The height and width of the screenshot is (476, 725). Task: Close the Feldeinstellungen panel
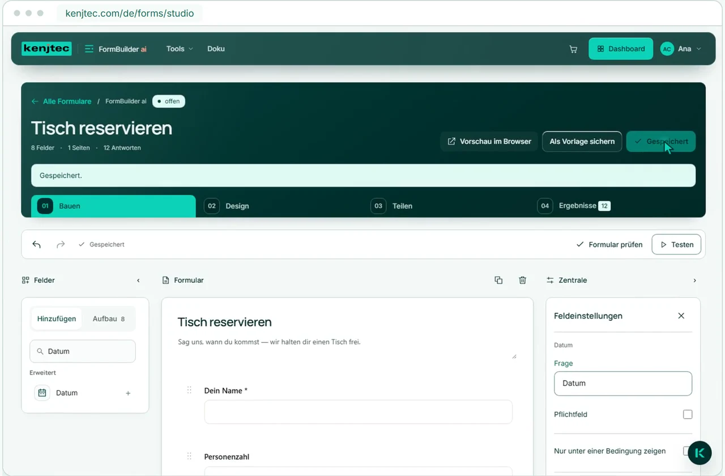[x=681, y=316]
